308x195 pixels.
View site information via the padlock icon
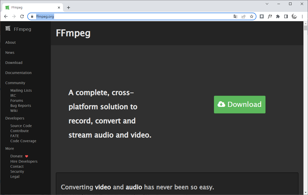(32, 16)
